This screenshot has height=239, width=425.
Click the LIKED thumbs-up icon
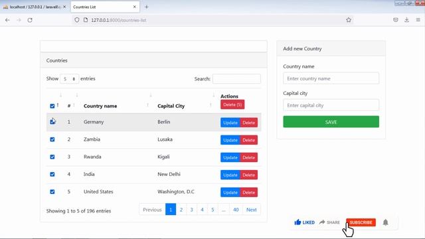297,222
